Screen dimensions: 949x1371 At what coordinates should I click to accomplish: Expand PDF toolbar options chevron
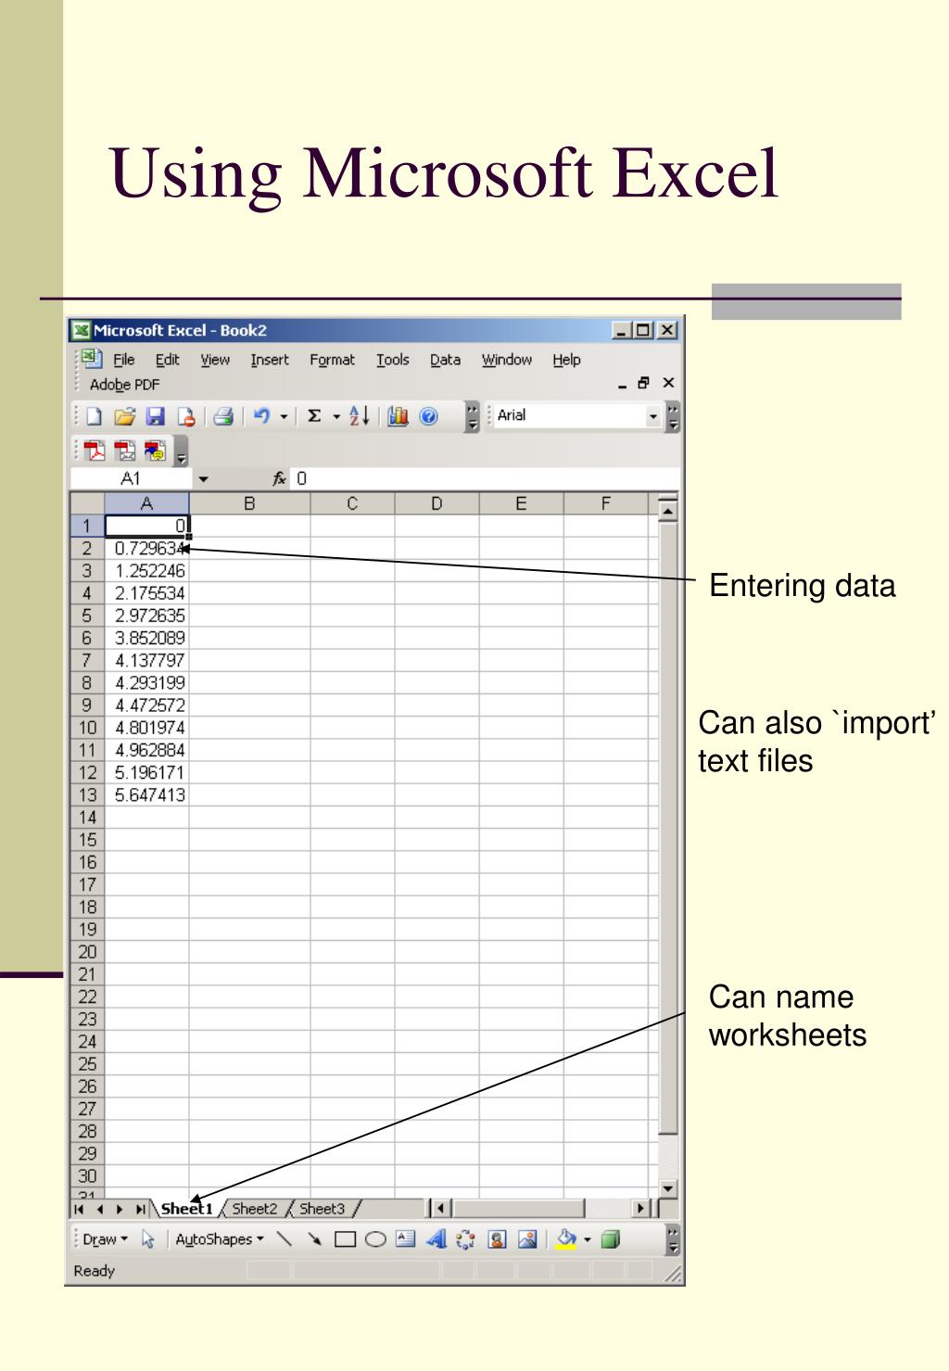tap(181, 453)
